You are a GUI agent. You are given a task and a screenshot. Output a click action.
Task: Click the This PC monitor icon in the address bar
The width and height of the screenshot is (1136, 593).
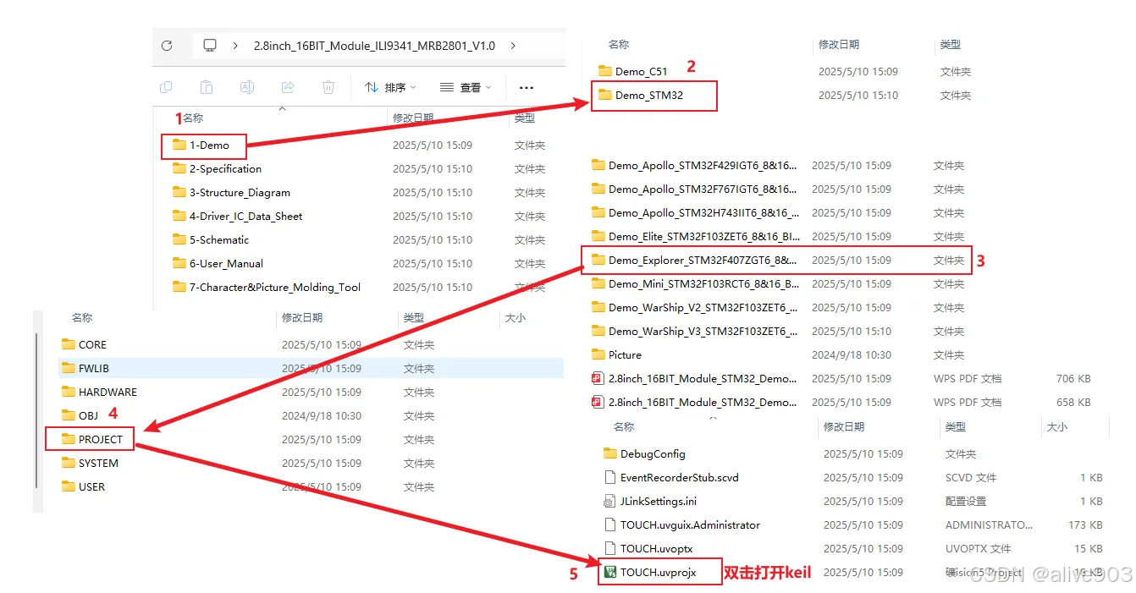[x=210, y=46]
